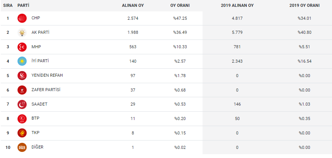The width and height of the screenshot is (332, 158).
Task: Click the SIRA column header
Action: coord(8,6)
